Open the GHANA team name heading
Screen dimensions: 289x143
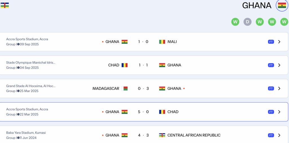257,5
